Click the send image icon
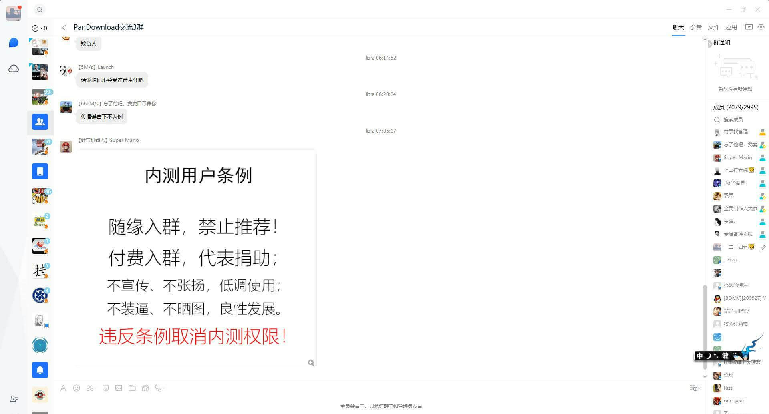The width and height of the screenshot is (769, 414). (119, 388)
